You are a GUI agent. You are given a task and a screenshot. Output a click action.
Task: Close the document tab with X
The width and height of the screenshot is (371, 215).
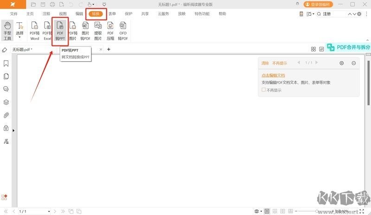[101, 49]
